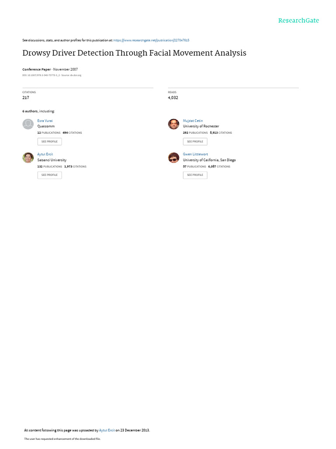Click Aytul Ercil's profile photo

(x=28, y=157)
